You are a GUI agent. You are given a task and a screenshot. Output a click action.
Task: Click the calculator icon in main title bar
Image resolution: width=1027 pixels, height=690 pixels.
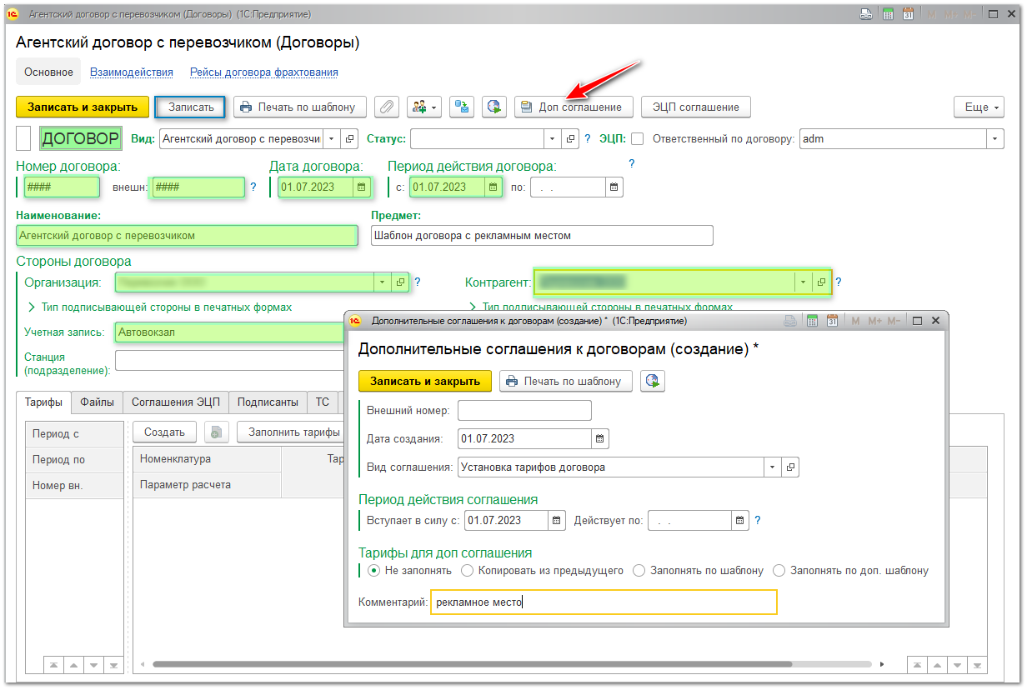[889, 14]
